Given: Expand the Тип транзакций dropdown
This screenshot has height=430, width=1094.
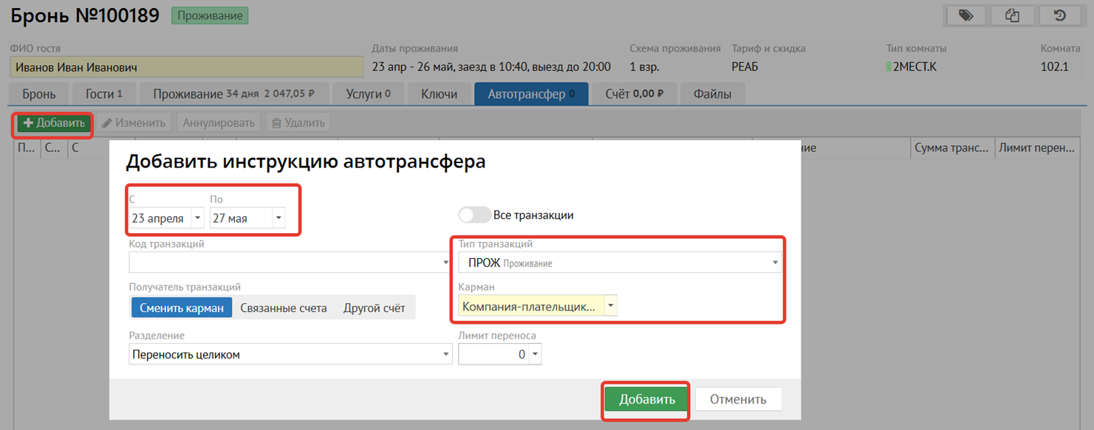Looking at the screenshot, I should [775, 263].
